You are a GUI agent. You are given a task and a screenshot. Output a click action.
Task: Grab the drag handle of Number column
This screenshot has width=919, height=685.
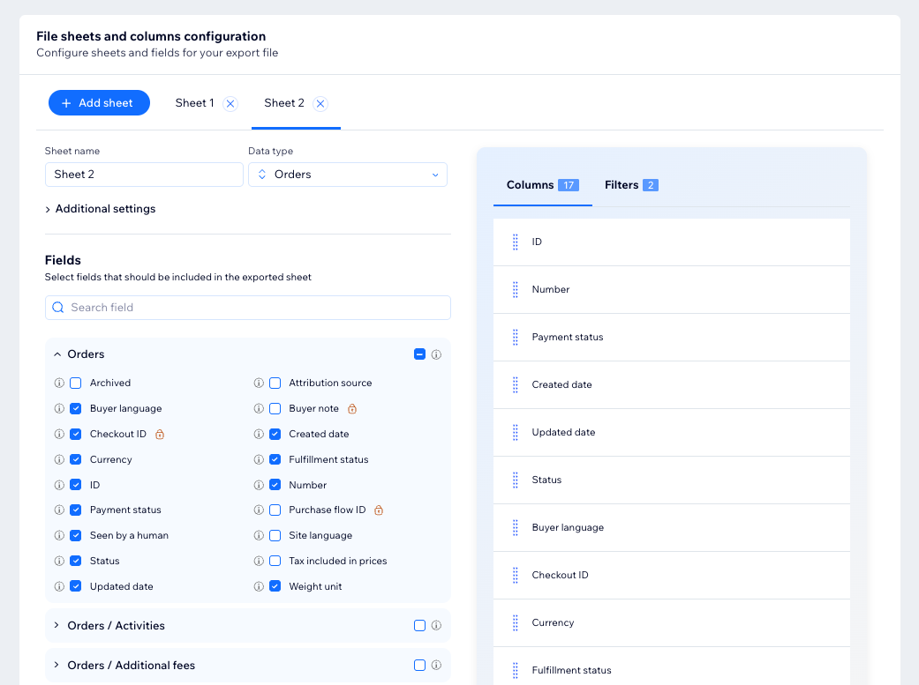516,289
